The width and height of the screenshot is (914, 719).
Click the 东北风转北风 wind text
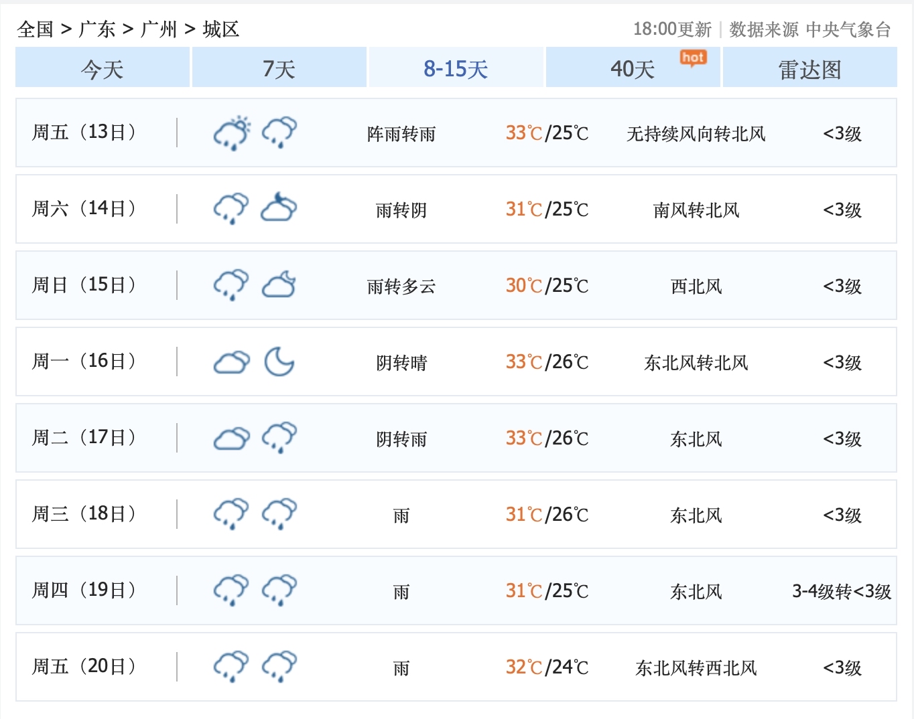[696, 363]
